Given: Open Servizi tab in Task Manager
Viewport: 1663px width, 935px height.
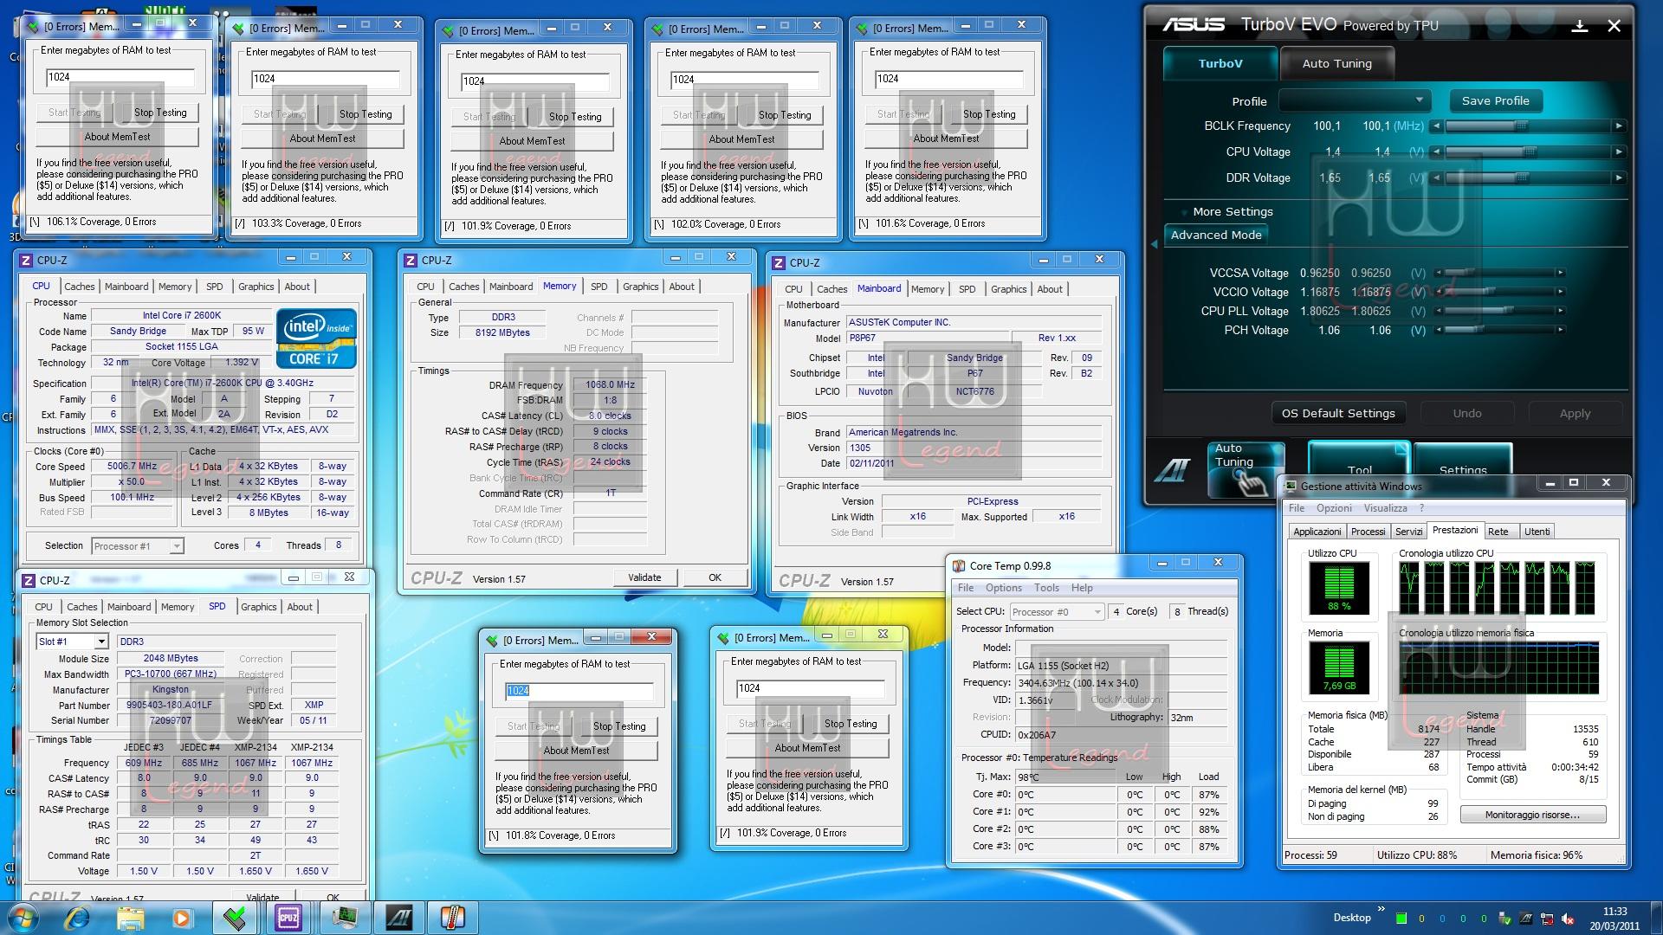Looking at the screenshot, I should (1408, 532).
